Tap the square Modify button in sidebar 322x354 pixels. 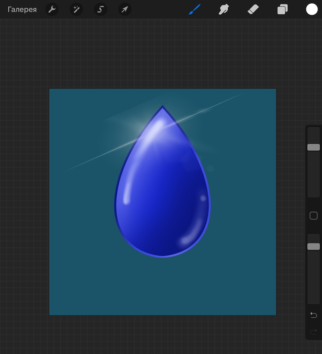313,216
